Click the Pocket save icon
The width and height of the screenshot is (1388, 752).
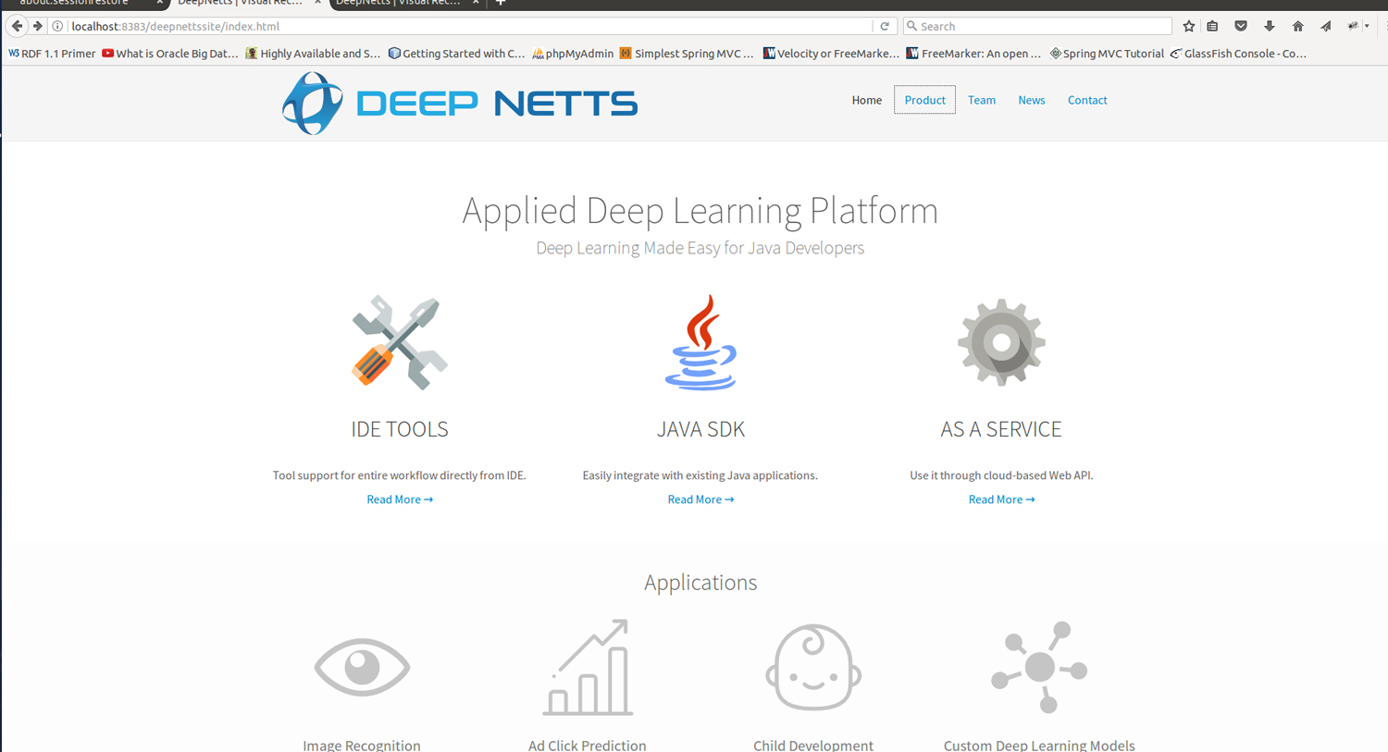[x=1241, y=26]
